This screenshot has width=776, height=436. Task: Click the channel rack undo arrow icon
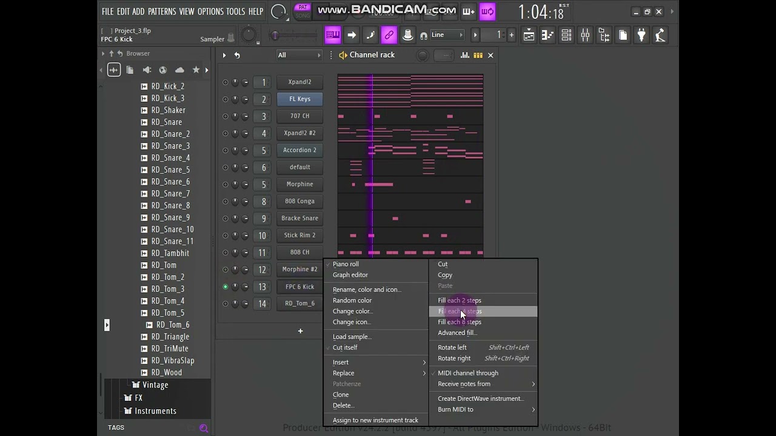click(237, 55)
